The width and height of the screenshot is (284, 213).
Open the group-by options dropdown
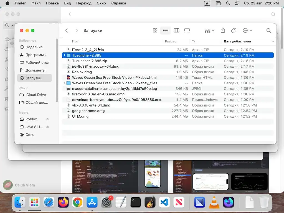(209, 31)
